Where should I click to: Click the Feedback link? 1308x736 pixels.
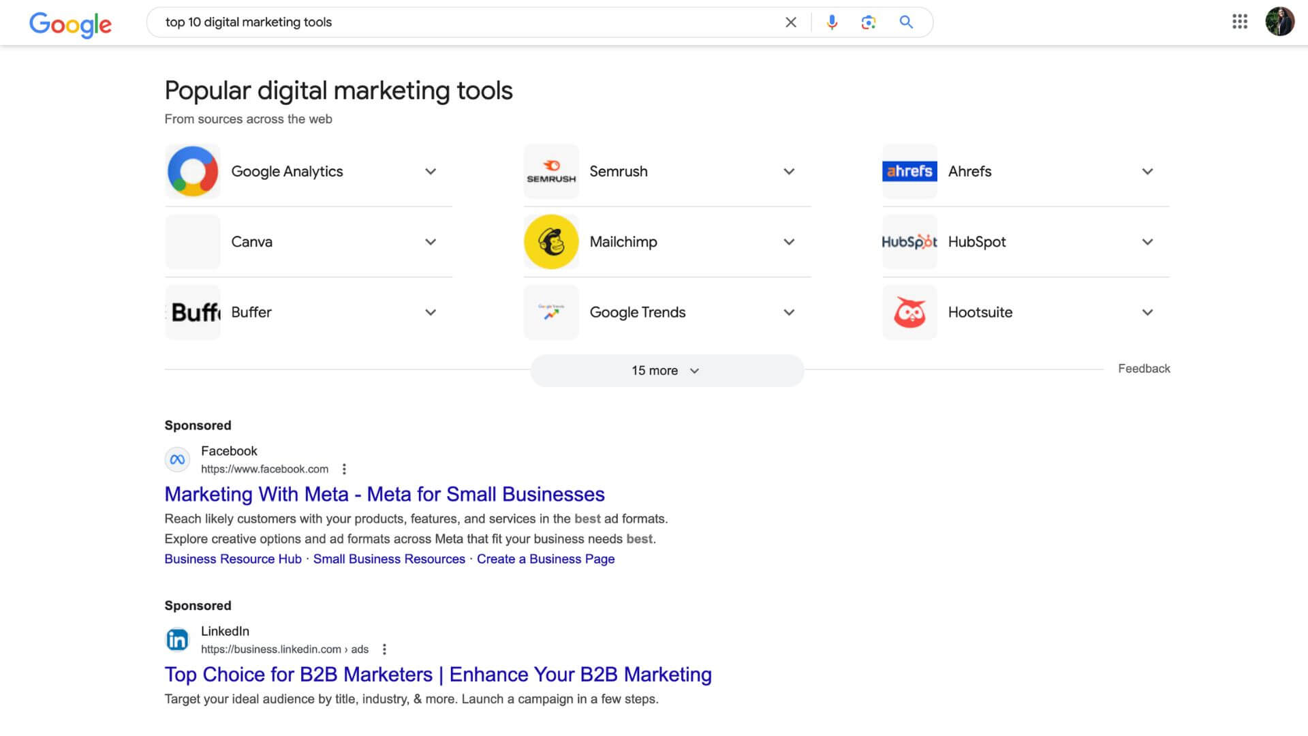(x=1144, y=369)
